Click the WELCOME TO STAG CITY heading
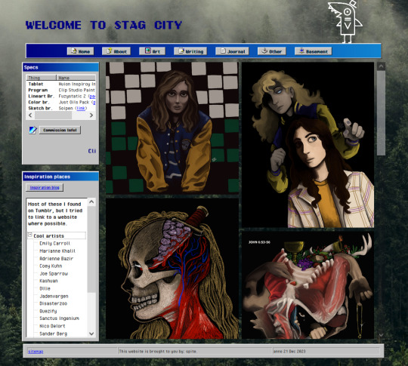The height and width of the screenshot is (366, 408). [104, 25]
